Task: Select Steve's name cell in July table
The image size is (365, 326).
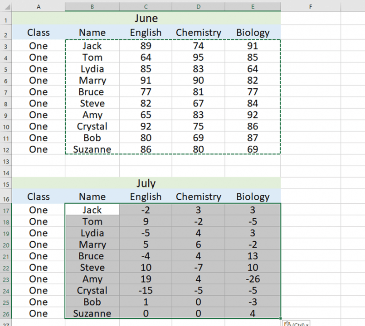Action: tap(92, 267)
